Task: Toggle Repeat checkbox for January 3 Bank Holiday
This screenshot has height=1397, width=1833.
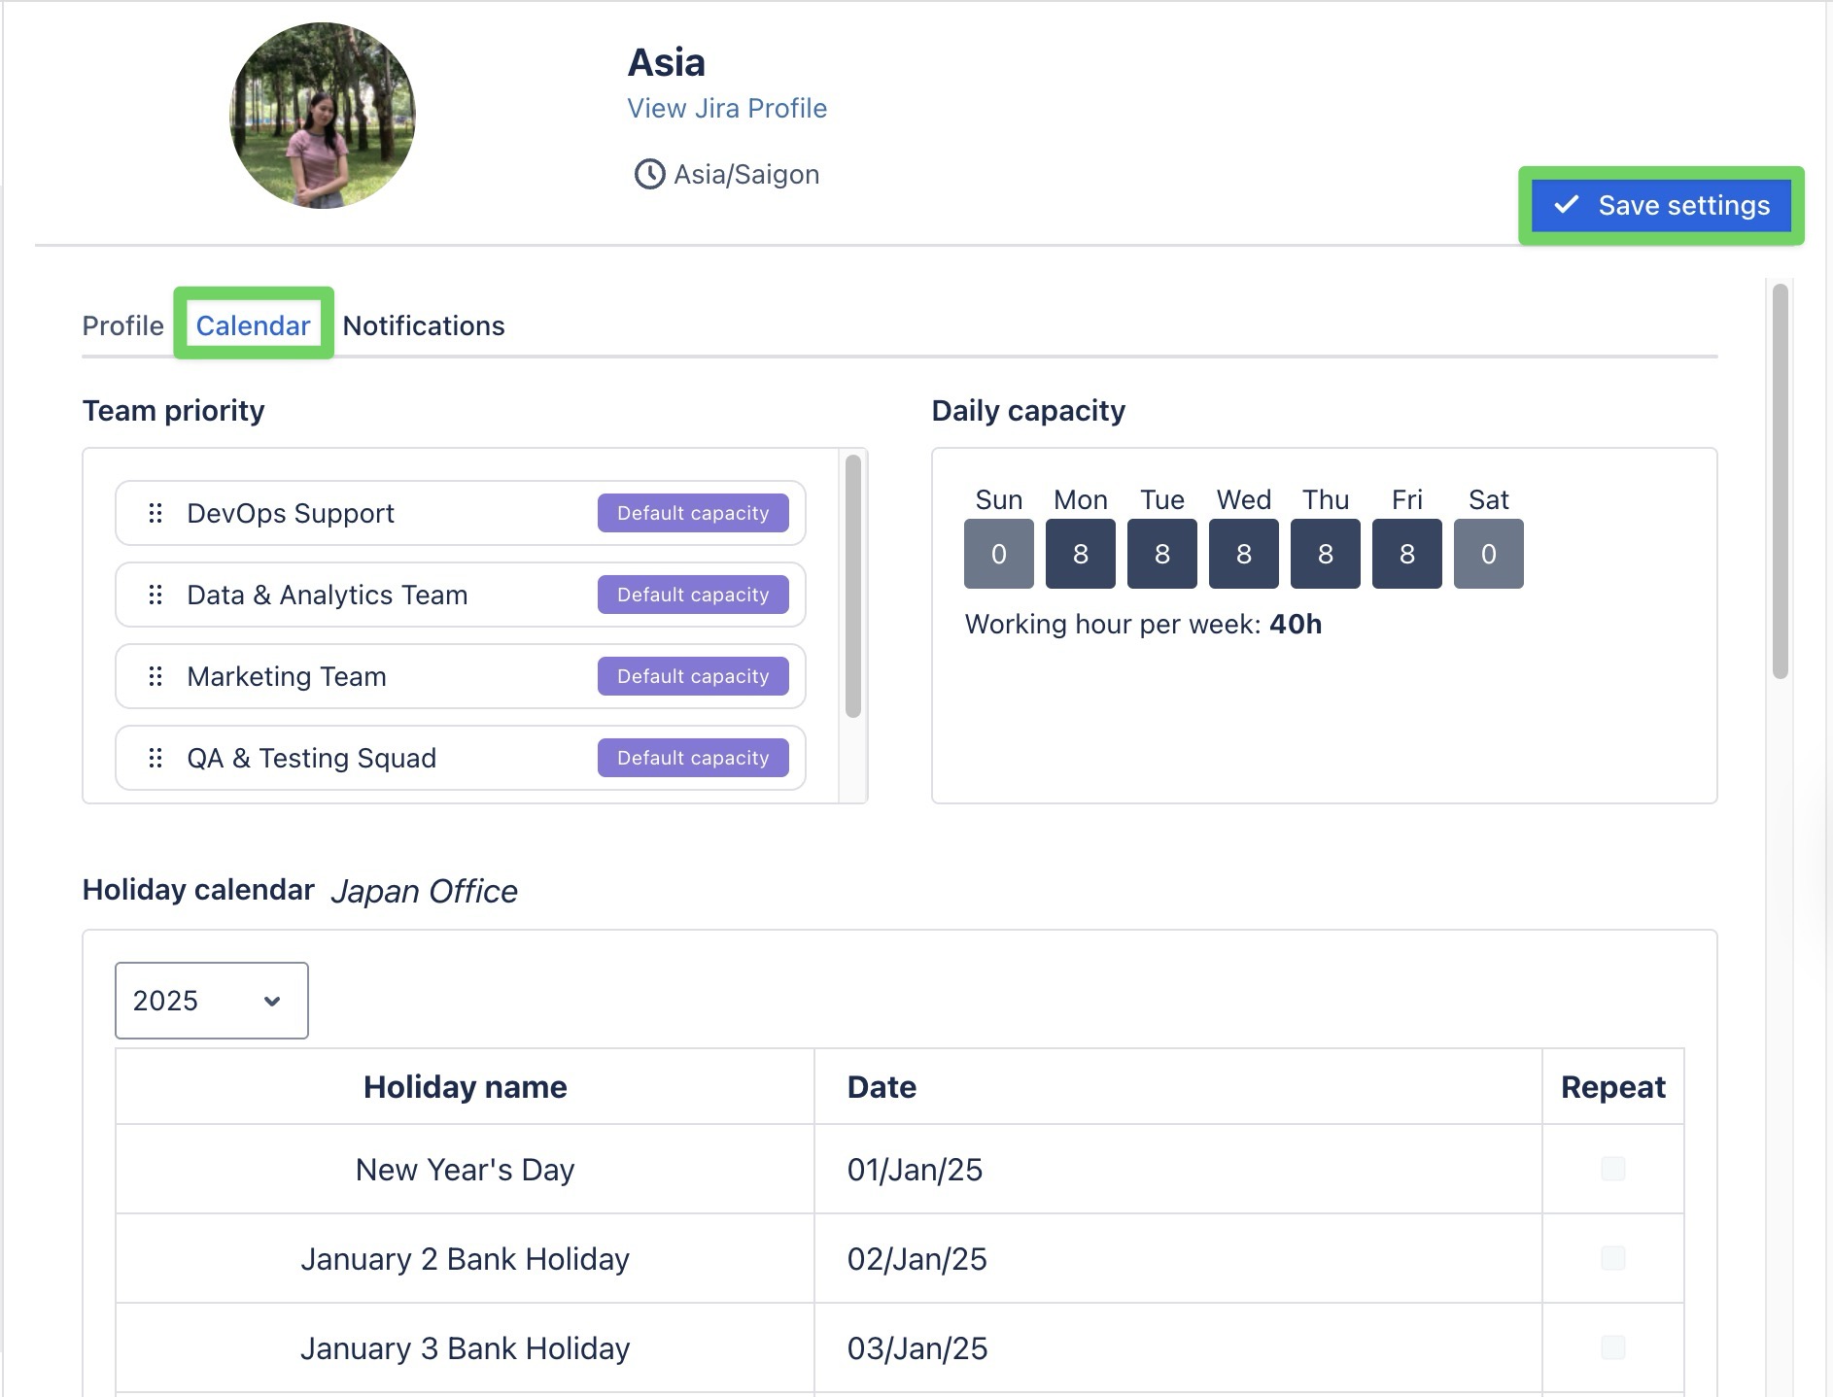Action: (x=1612, y=1347)
